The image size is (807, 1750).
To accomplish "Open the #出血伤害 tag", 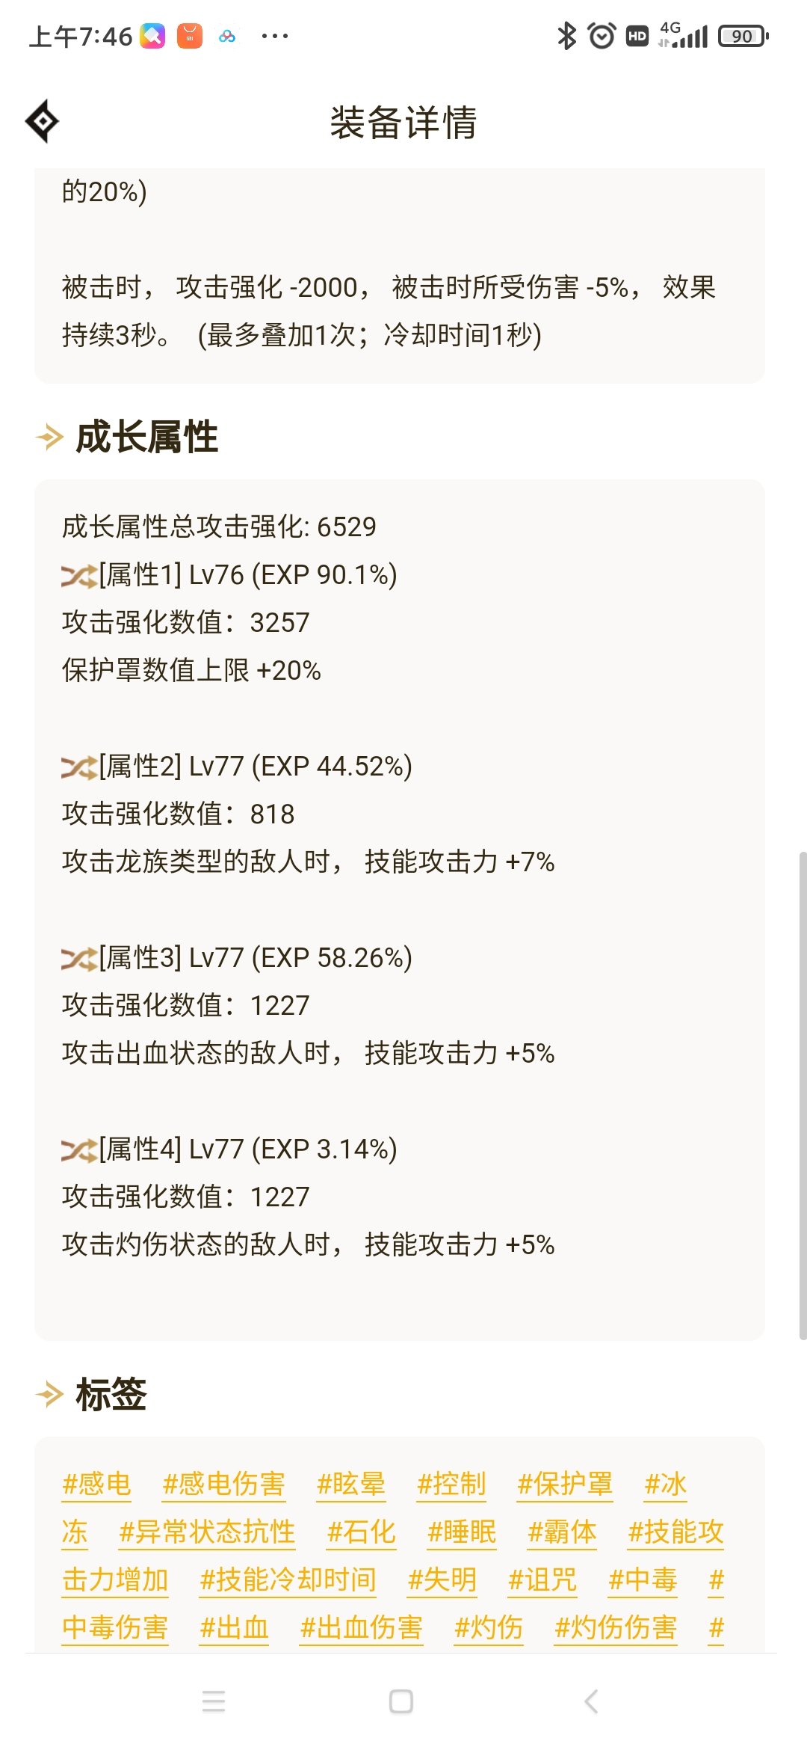I will (361, 1627).
